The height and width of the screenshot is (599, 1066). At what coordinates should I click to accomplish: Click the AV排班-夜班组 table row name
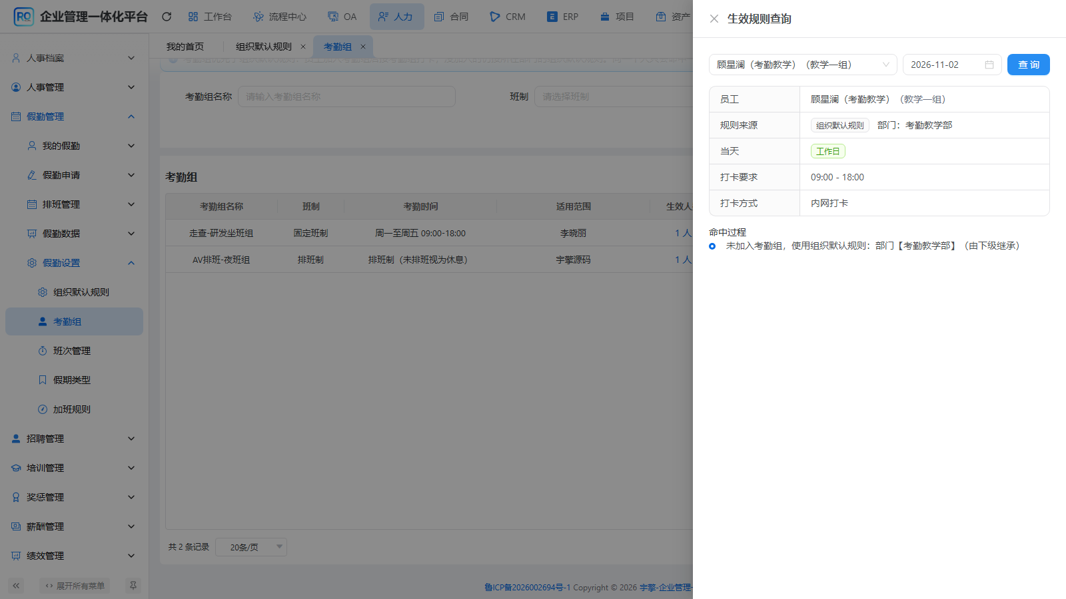[221, 260]
